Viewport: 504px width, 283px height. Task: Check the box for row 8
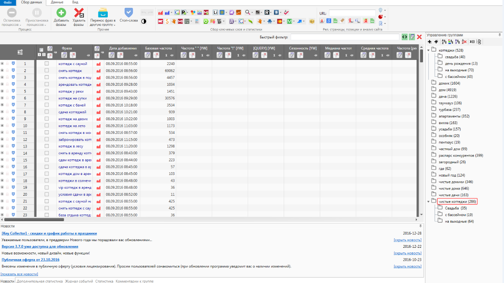pyautogui.click(x=47, y=112)
